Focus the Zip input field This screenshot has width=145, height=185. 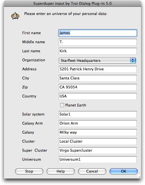click(98, 87)
